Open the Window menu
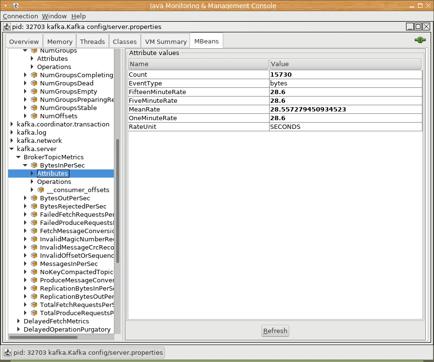The width and height of the screenshot is (434, 362). 54,16
